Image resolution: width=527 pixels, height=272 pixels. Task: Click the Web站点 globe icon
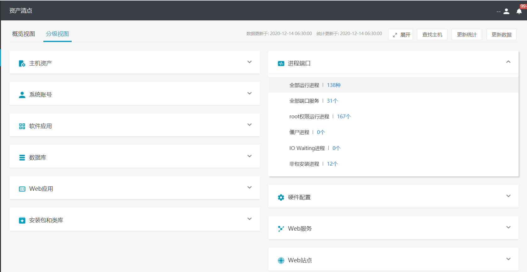click(281, 260)
